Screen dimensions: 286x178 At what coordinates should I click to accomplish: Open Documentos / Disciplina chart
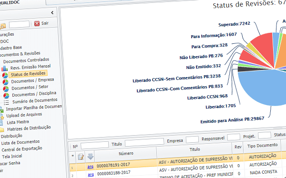click(x=34, y=94)
